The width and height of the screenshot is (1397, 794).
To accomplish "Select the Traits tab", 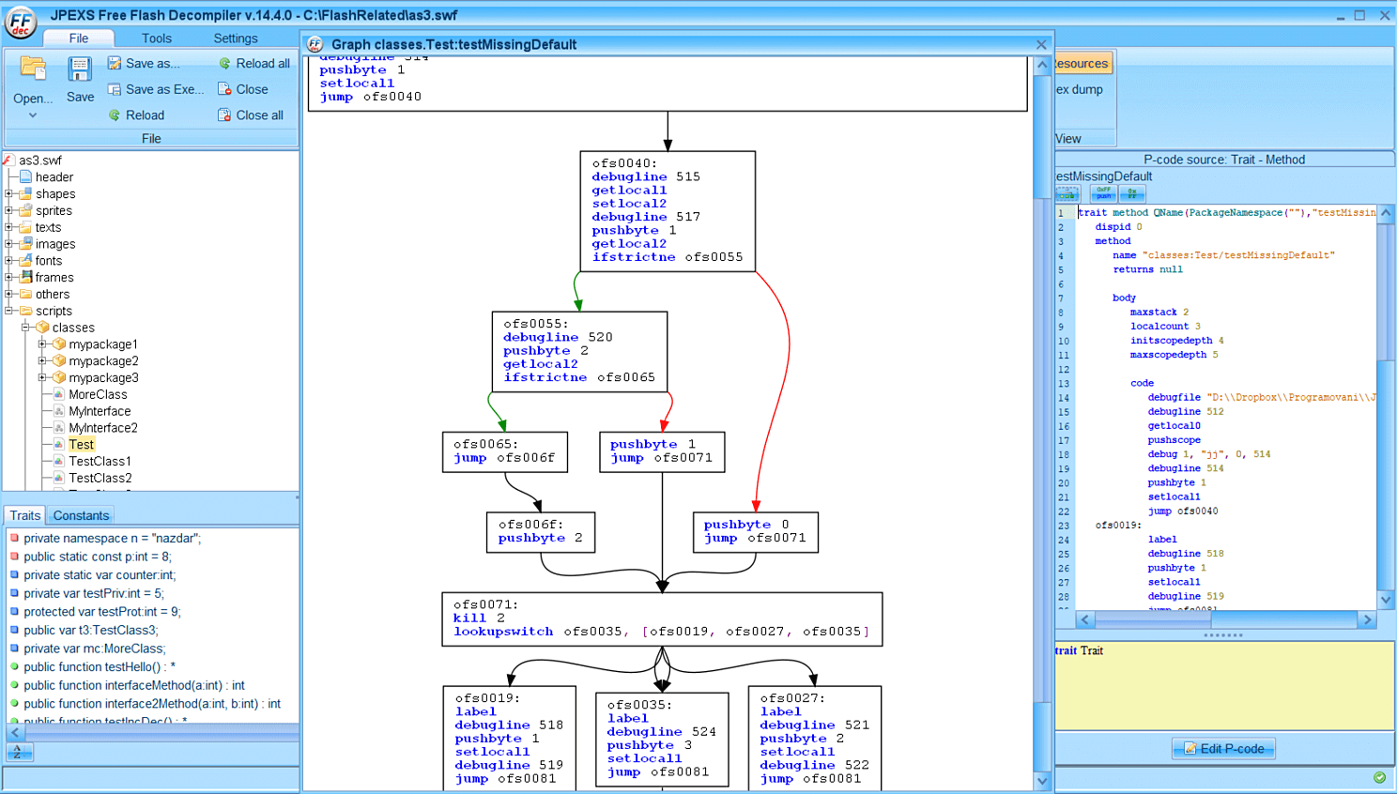I will click(x=24, y=515).
